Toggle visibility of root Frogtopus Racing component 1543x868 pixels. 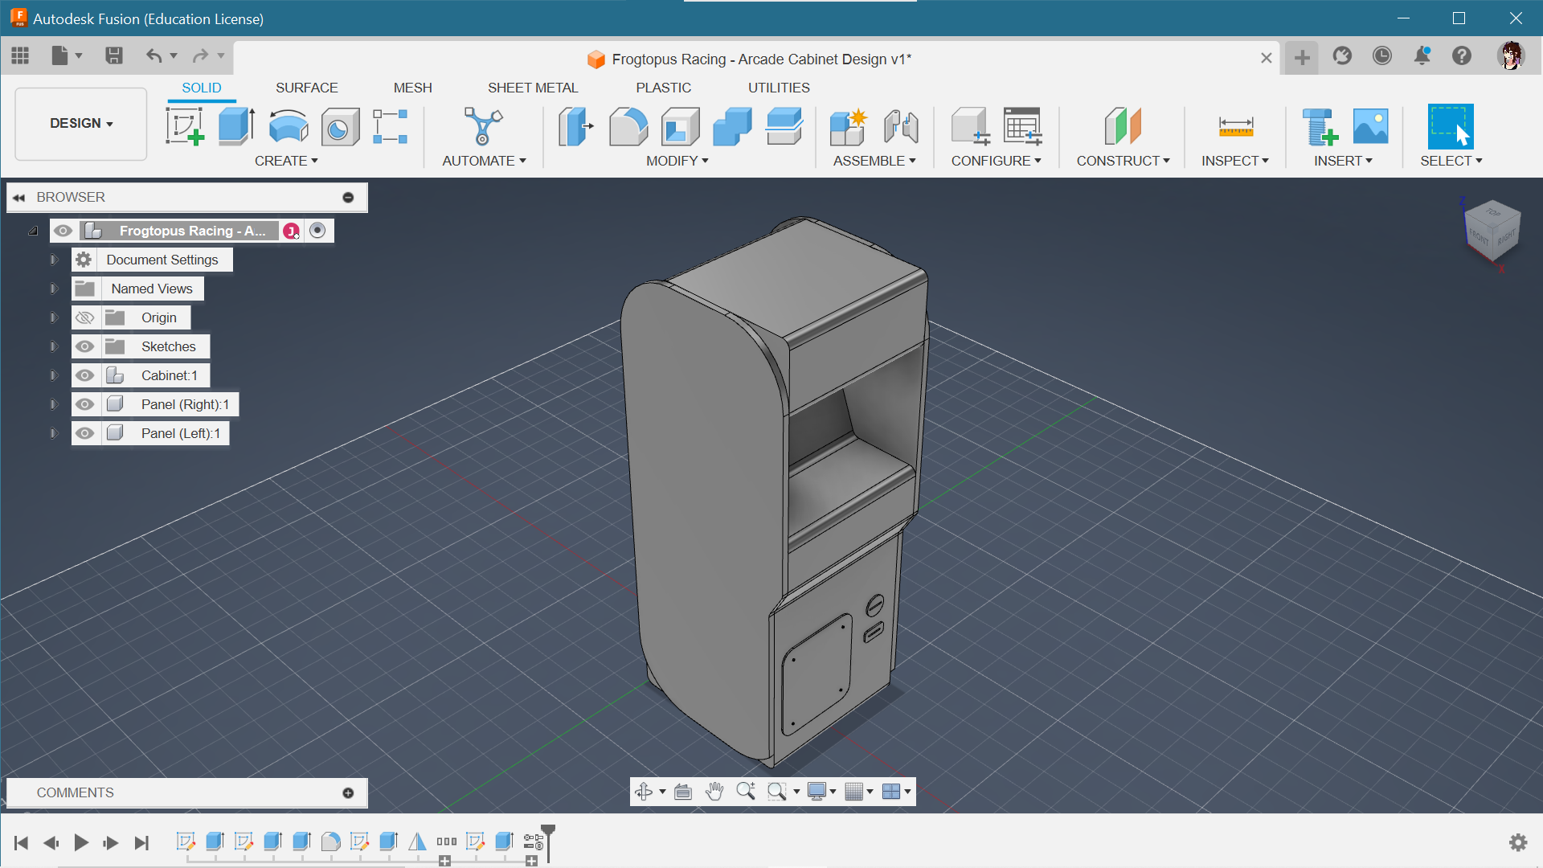tap(63, 231)
